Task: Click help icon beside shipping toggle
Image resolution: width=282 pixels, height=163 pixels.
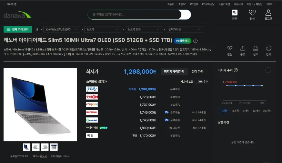Action: coord(206,82)
